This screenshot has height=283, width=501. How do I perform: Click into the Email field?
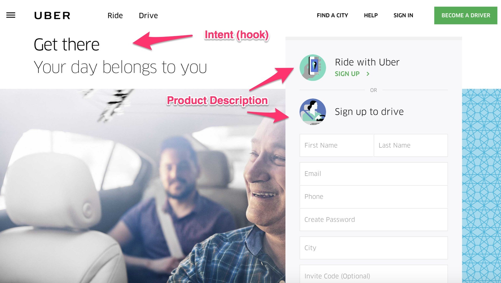(x=373, y=174)
